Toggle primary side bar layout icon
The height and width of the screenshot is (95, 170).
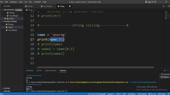146,2
